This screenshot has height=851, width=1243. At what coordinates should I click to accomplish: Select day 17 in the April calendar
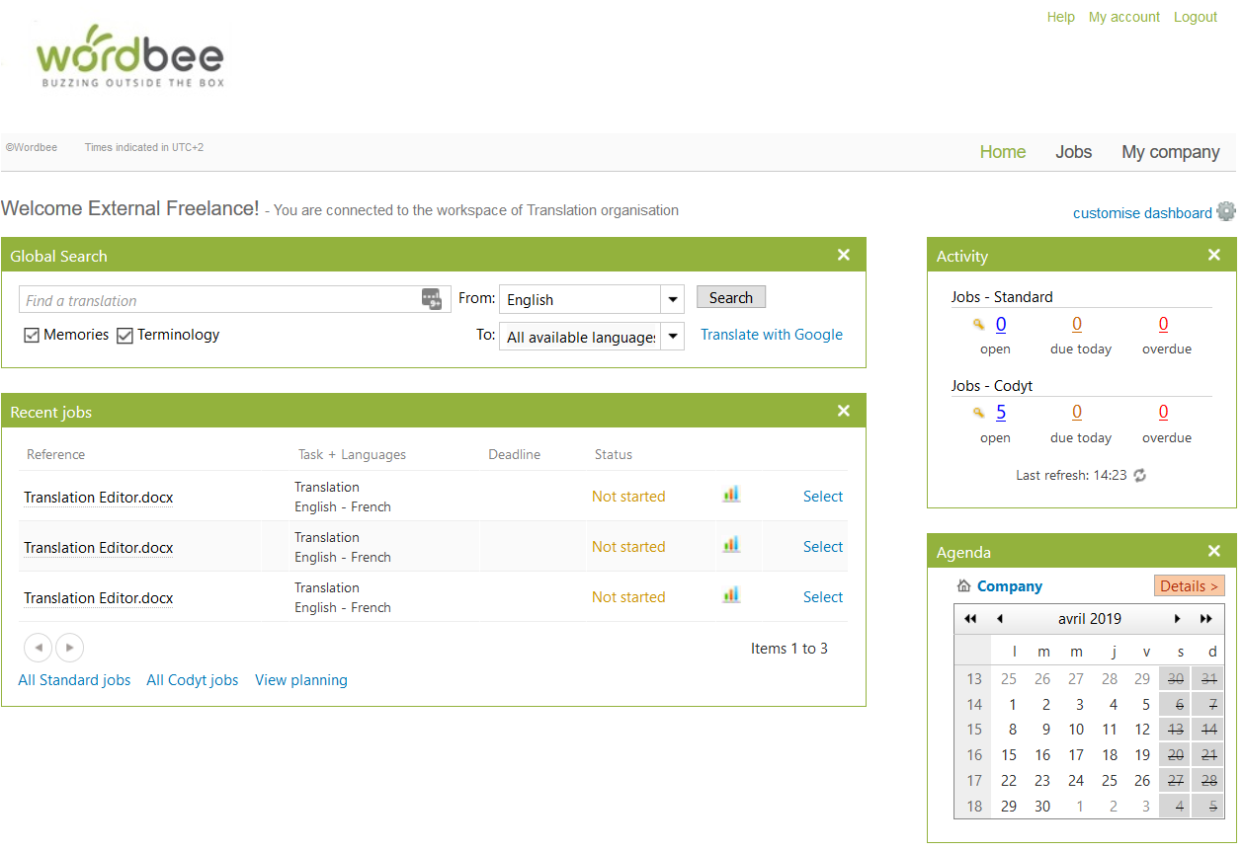pyautogui.click(x=1076, y=755)
